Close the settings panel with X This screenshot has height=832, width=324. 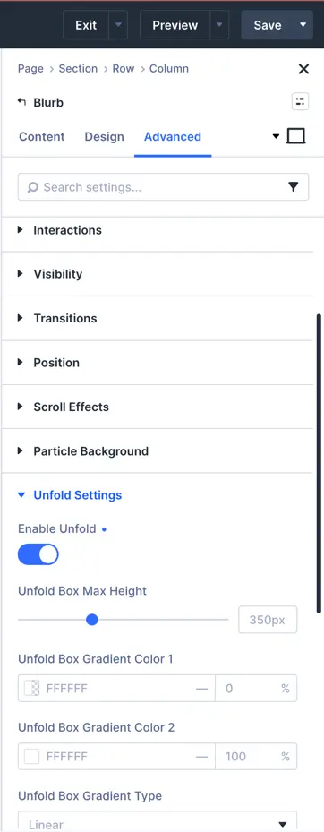coord(303,68)
